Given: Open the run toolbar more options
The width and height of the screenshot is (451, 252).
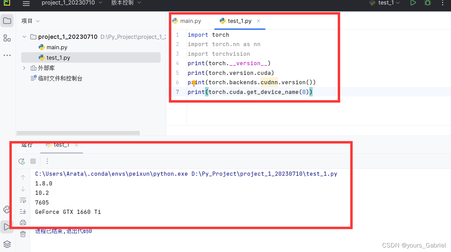Looking at the screenshot, I should (47, 161).
